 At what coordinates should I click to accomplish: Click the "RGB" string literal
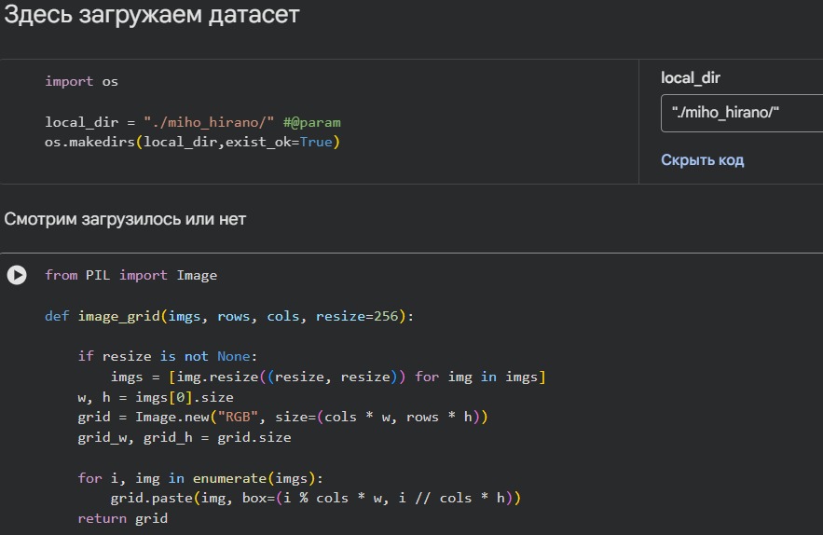coord(238,418)
